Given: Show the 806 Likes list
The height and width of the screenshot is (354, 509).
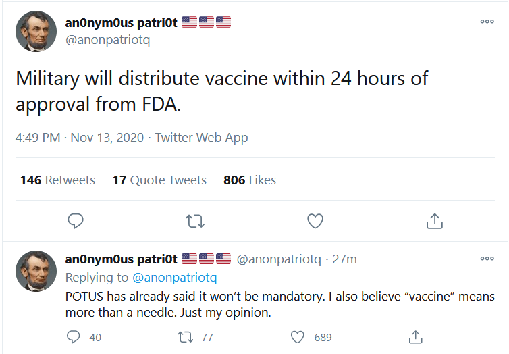Looking at the screenshot, I should [250, 180].
